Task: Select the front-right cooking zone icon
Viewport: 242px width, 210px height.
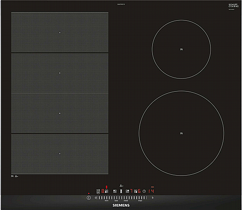Action: pyautogui.click(x=136, y=191)
